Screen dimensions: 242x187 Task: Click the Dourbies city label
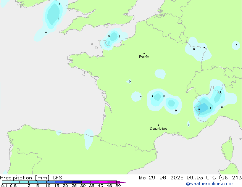point(158,128)
